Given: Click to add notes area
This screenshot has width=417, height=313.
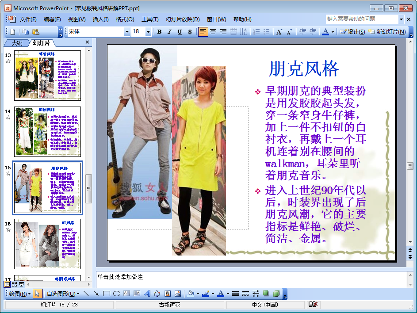Looking at the screenshot, I should tap(251, 279).
